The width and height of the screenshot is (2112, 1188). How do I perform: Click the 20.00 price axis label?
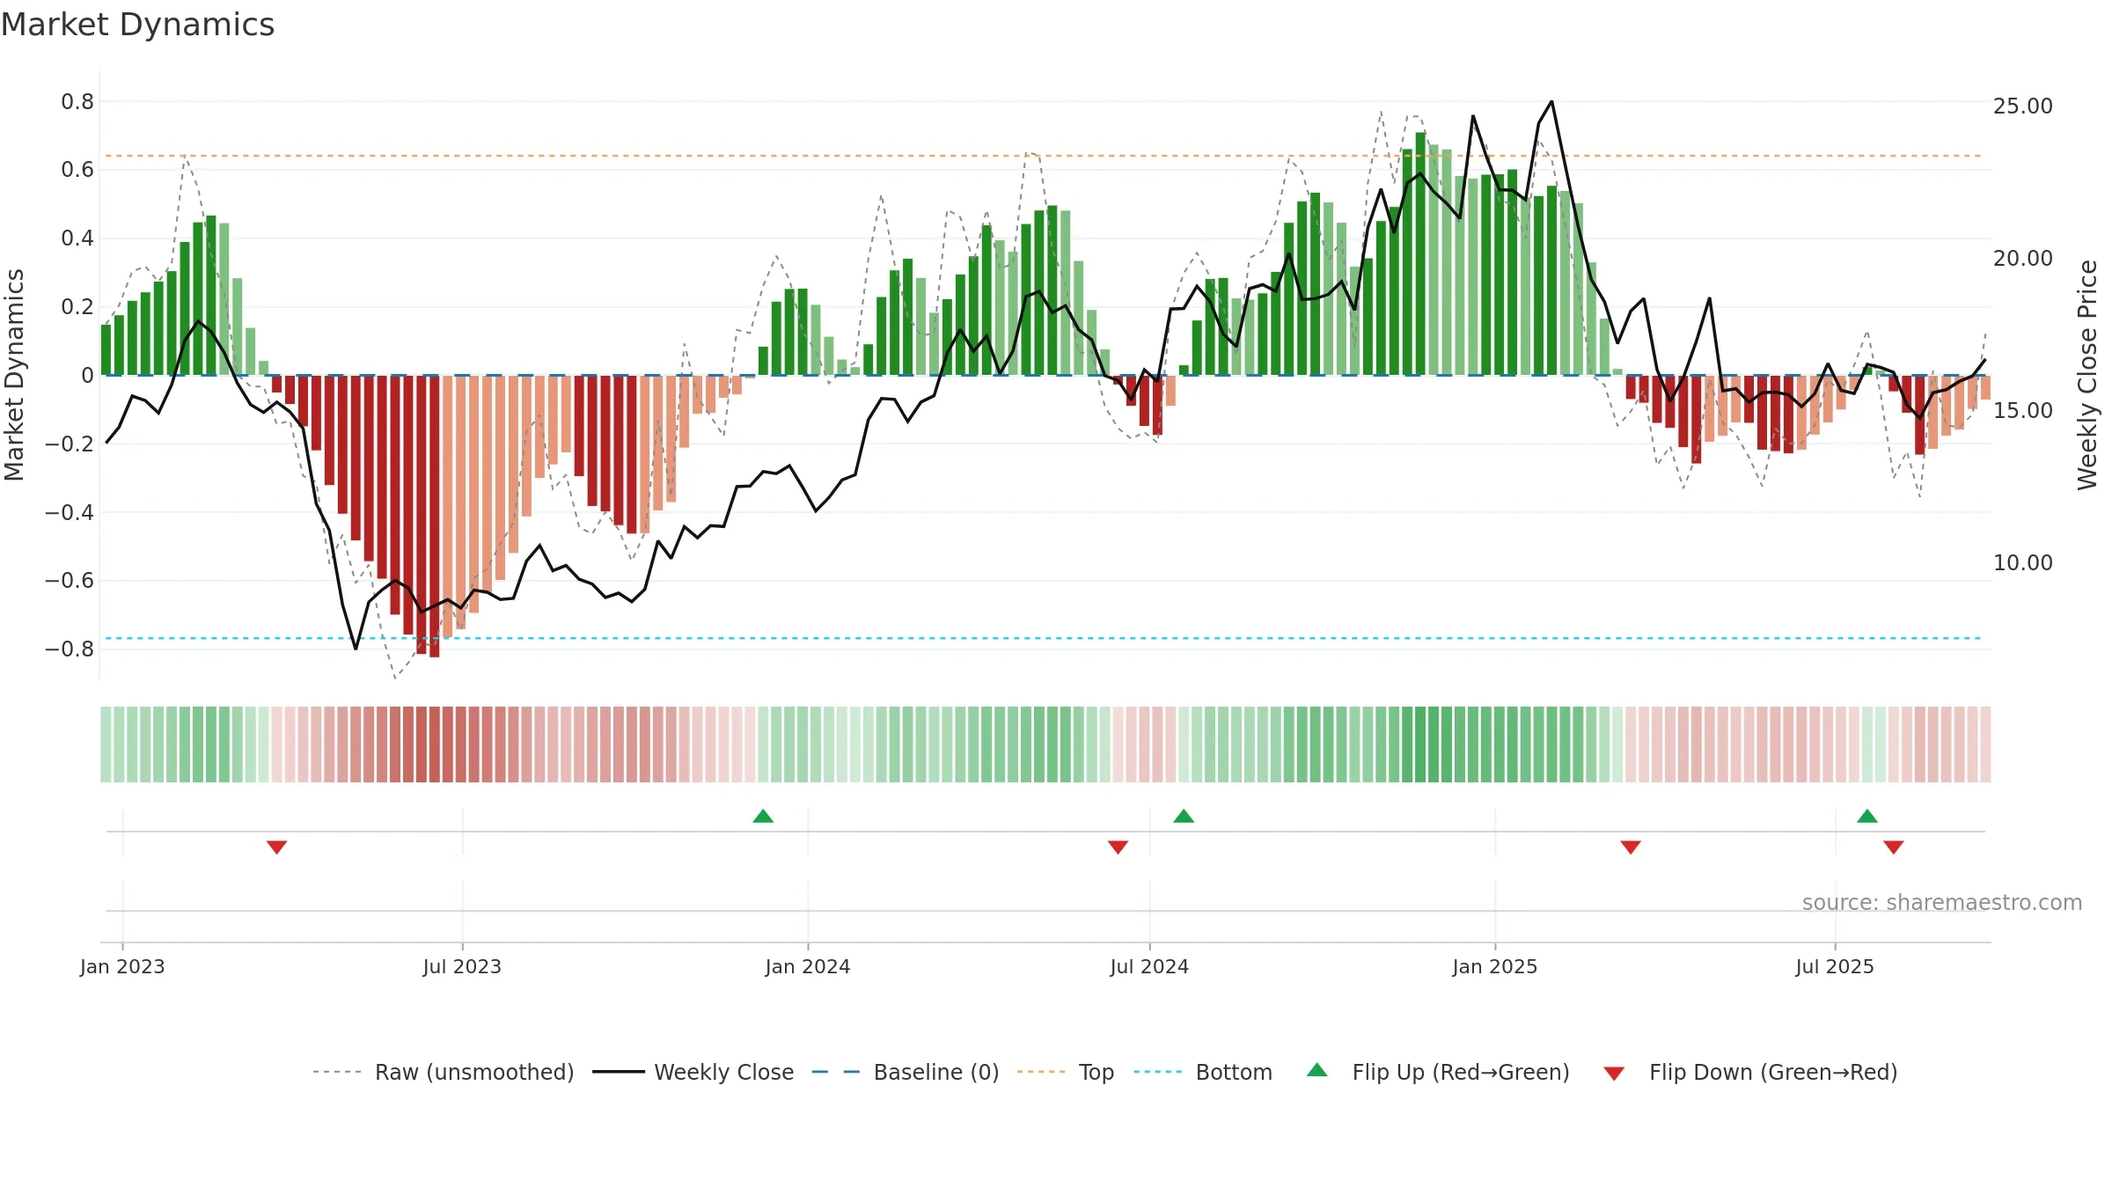coord(2023,259)
